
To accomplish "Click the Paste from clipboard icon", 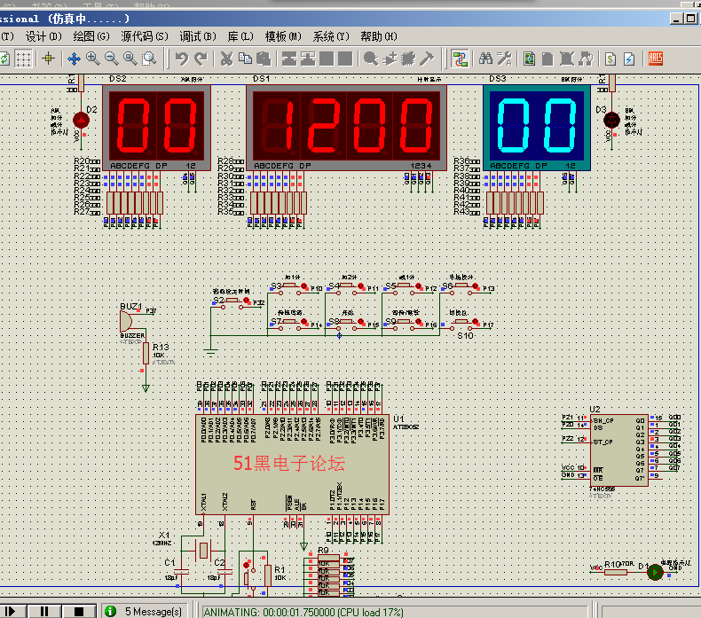I will pyautogui.click(x=264, y=59).
